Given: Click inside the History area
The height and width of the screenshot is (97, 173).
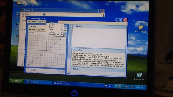Looking at the screenshot, I should pos(99,38).
